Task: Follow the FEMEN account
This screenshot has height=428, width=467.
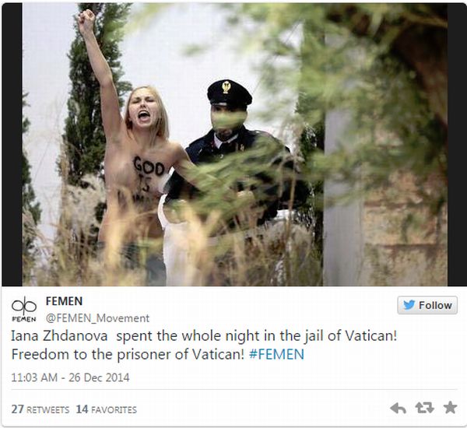Action: pos(427,305)
